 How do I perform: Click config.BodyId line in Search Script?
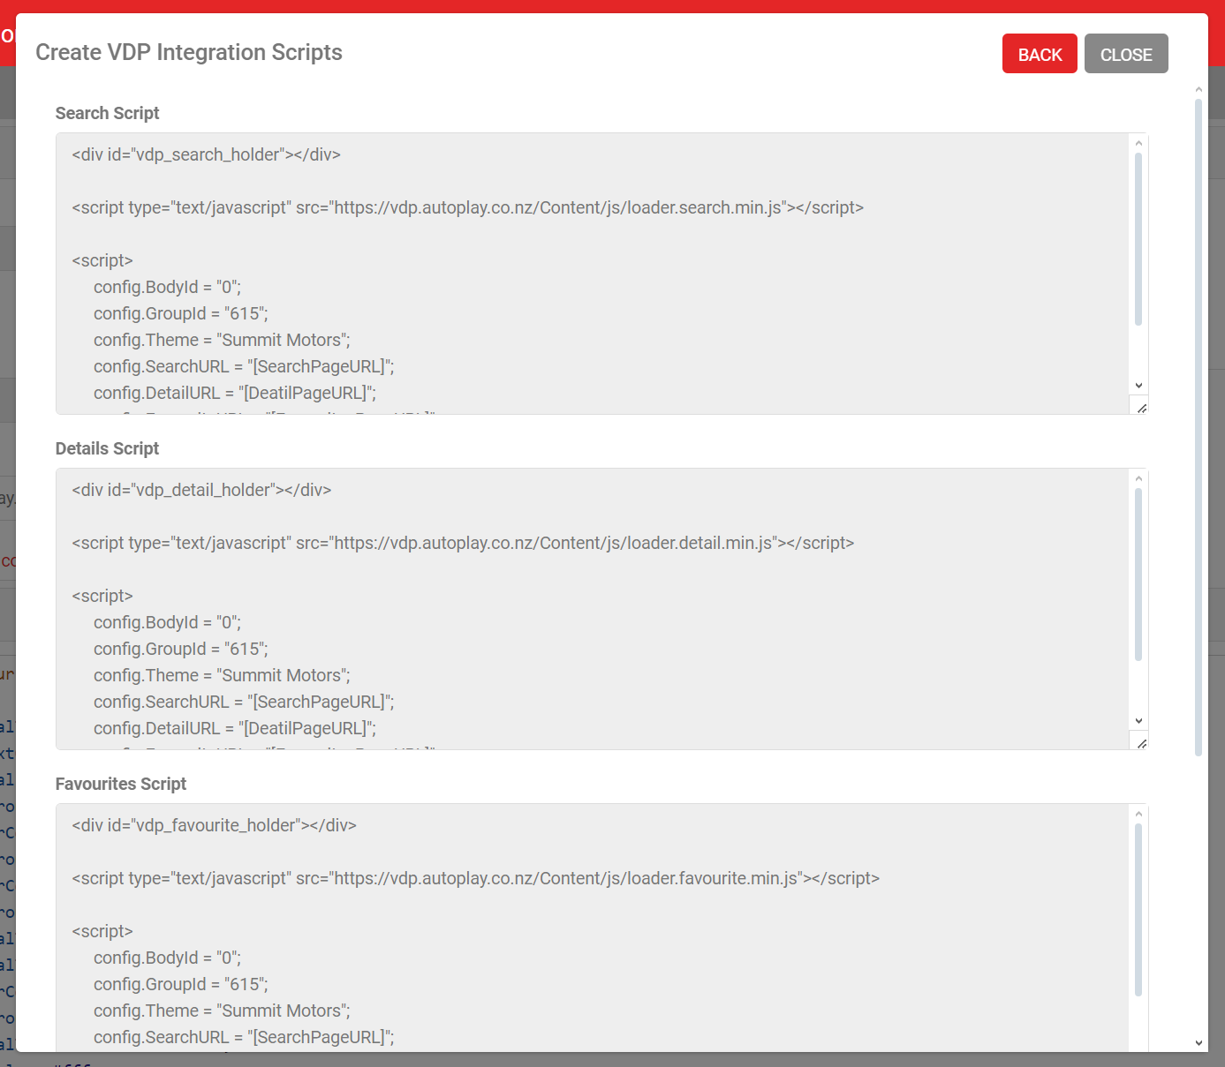tap(167, 287)
